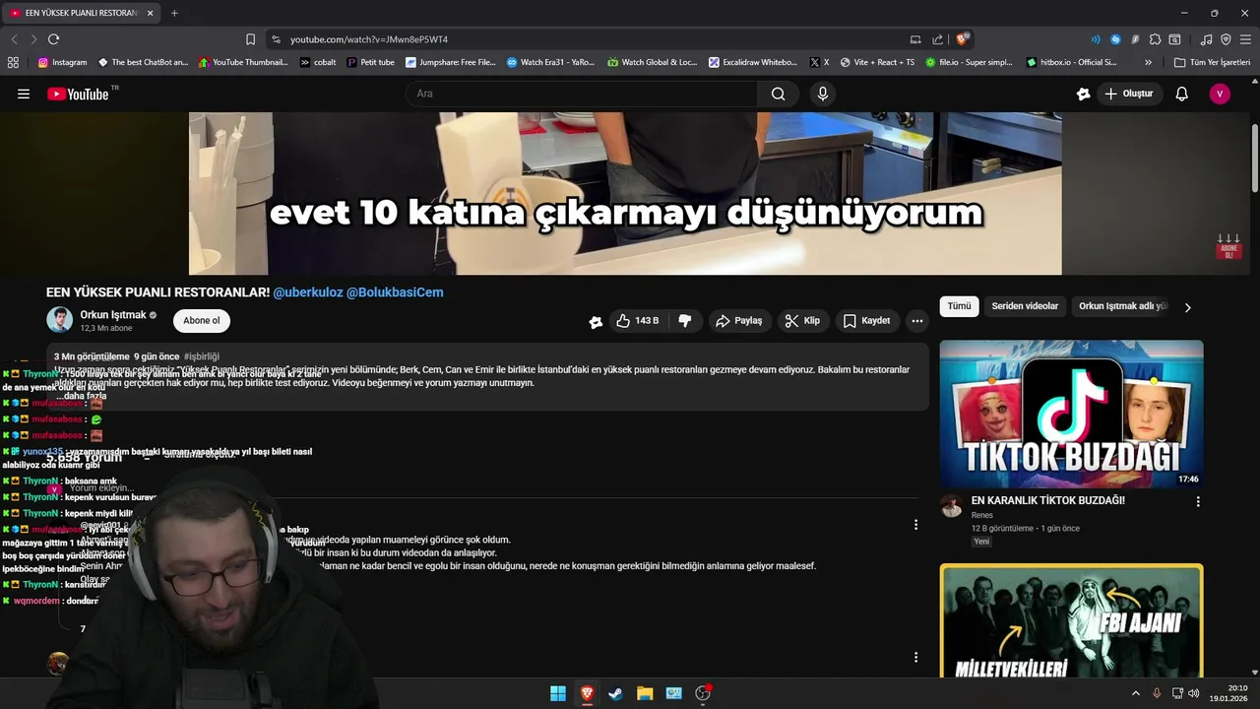
Task: Dislike the video
Action: 685,321
